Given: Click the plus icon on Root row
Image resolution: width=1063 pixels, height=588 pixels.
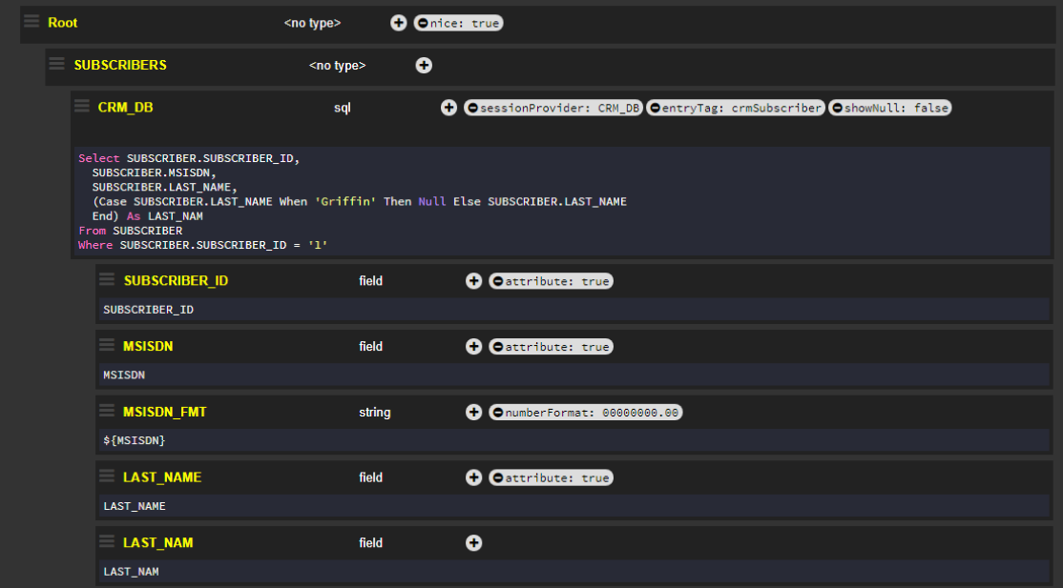Looking at the screenshot, I should (x=399, y=23).
